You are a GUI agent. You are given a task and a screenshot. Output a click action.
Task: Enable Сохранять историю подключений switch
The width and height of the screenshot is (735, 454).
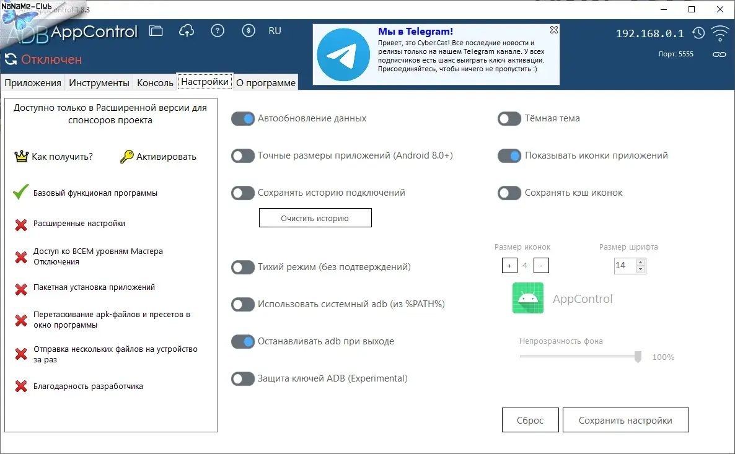[243, 193]
